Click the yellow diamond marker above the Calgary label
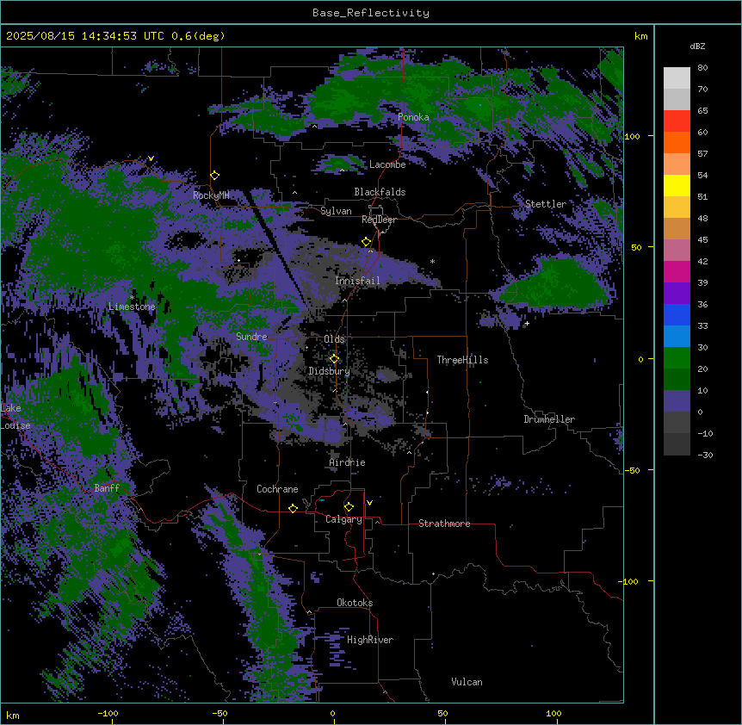The height and width of the screenshot is (725, 742). point(349,507)
